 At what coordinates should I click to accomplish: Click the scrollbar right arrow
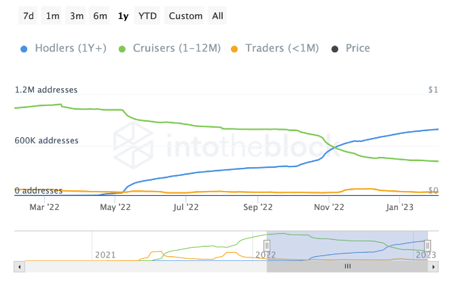click(x=435, y=267)
